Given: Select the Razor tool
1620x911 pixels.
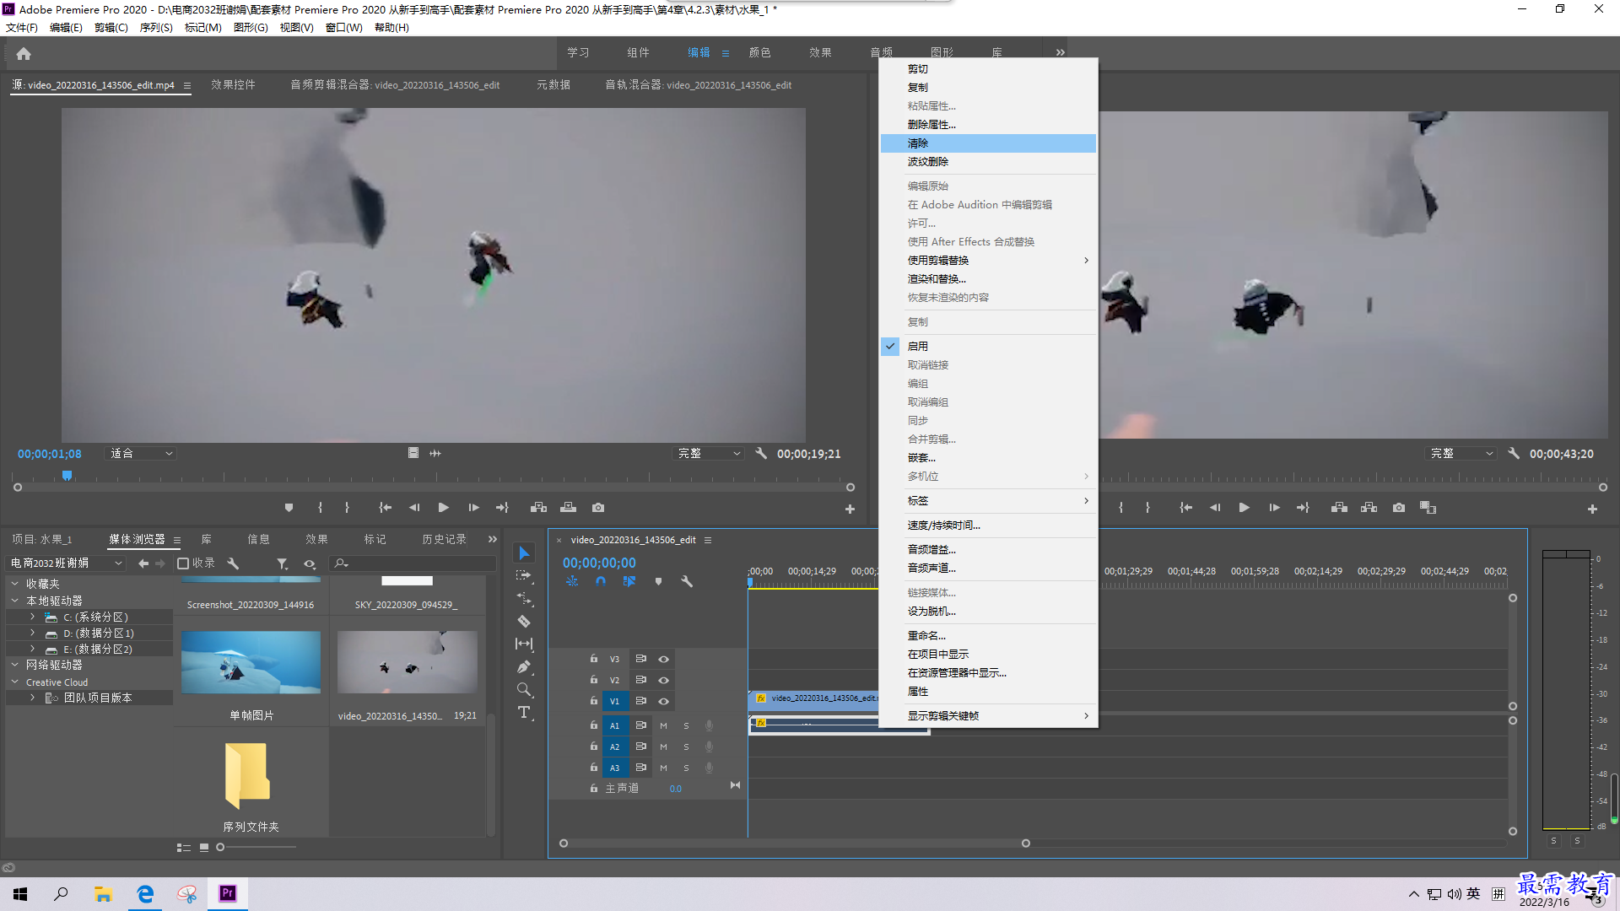Looking at the screenshot, I should [x=524, y=621].
